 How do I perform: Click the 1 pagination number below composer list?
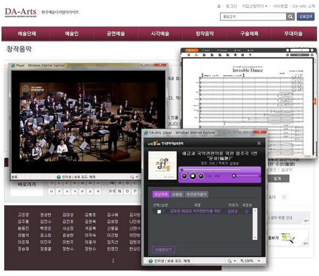click(x=113, y=260)
